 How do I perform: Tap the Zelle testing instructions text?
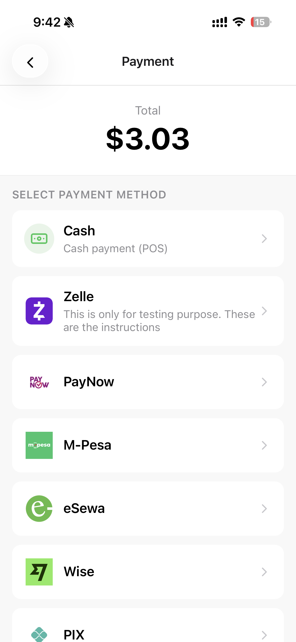pos(159,321)
